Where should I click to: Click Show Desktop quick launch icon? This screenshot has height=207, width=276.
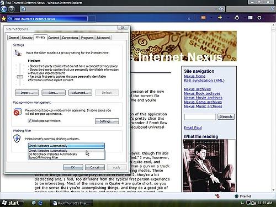[34, 203]
